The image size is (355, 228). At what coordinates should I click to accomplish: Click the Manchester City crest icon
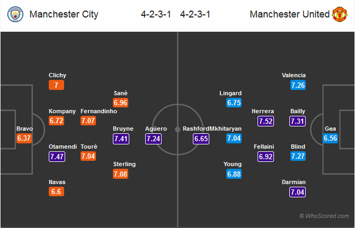(x=15, y=14)
